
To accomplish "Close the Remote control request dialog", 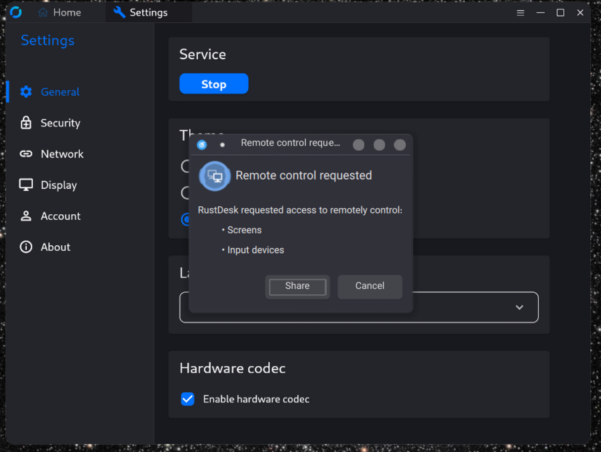I will click(400, 144).
